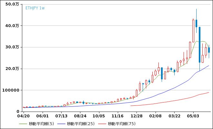Select the 移動平均線(75) legend entry
Screen dimensions: 213x129
(x=117, y=124)
